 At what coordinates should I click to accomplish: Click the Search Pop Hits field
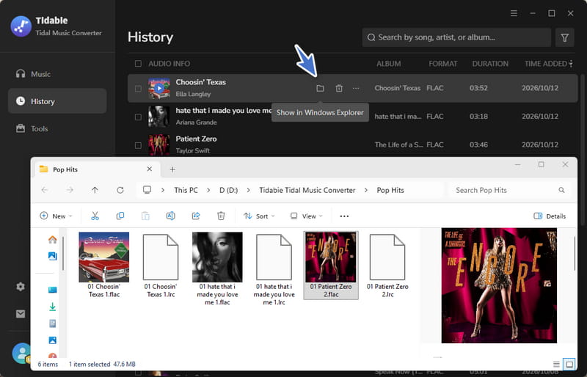[x=510, y=190]
